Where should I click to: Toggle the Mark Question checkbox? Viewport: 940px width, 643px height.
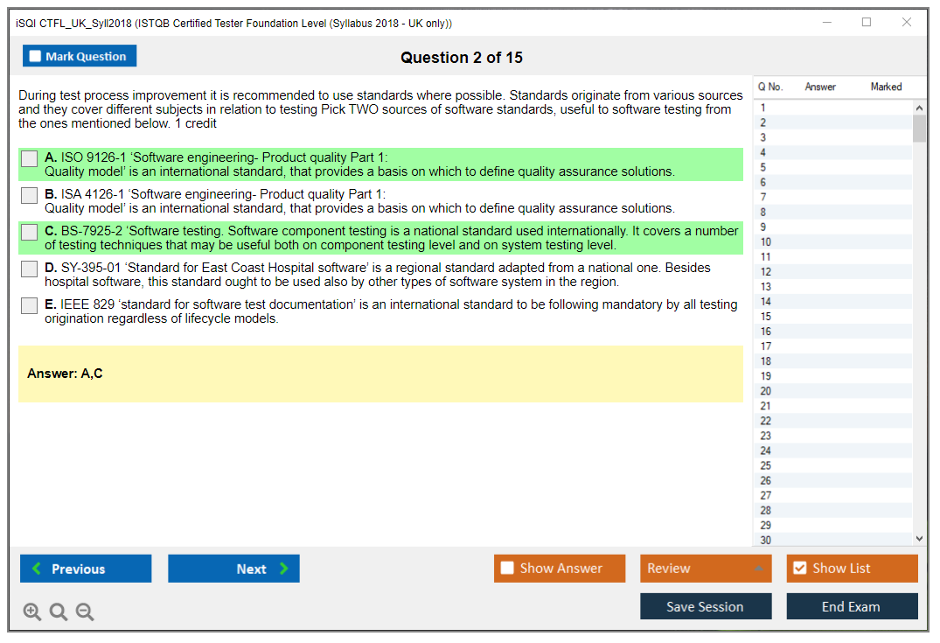tap(36, 56)
